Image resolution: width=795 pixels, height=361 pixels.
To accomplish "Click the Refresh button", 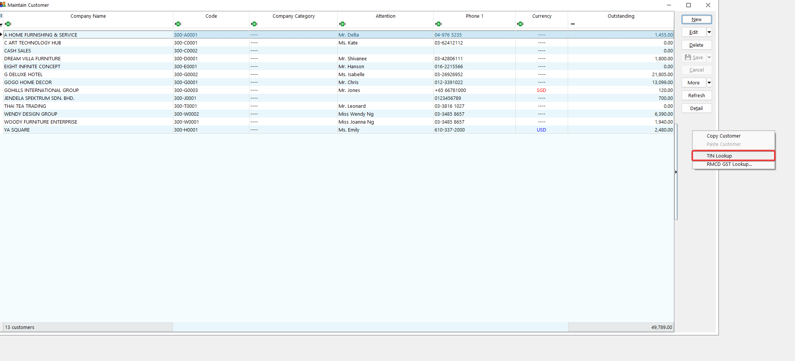I will coord(697,95).
